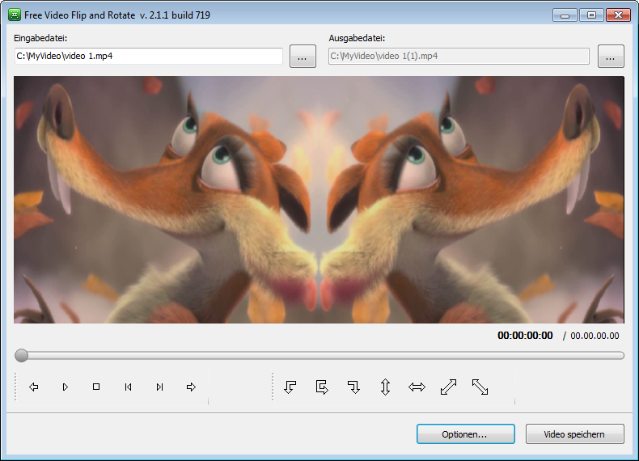Stop video playback
The height and width of the screenshot is (461, 639).
[x=96, y=387]
